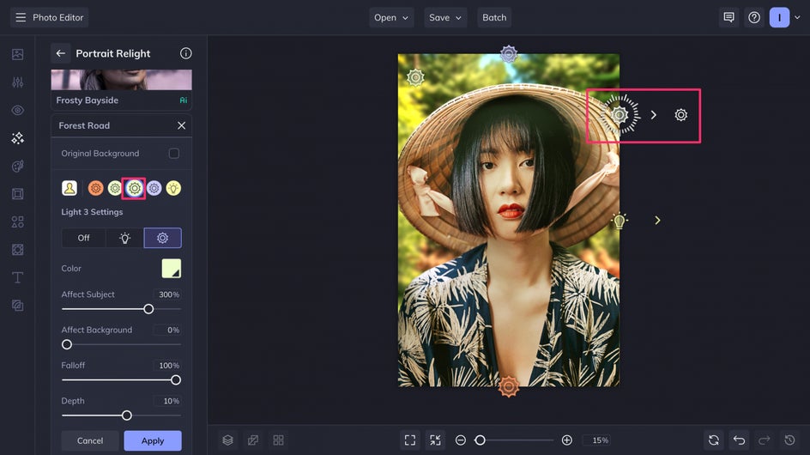Cancel the Portrait Relight changes
The height and width of the screenshot is (455, 810).
coord(90,440)
